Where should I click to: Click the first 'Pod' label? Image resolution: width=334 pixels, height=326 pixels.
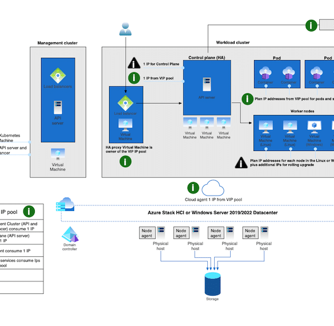click(277, 58)
